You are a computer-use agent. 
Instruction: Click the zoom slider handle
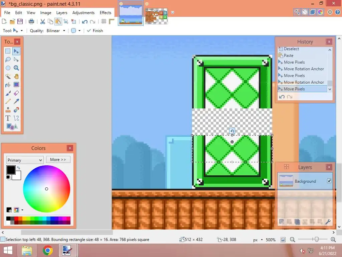pos(316,239)
